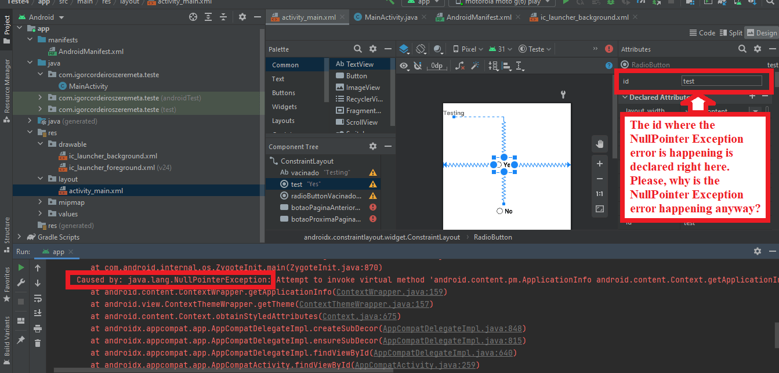Set preview zoom to 1:1
Screen dimensions: 779x373
click(600, 194)
